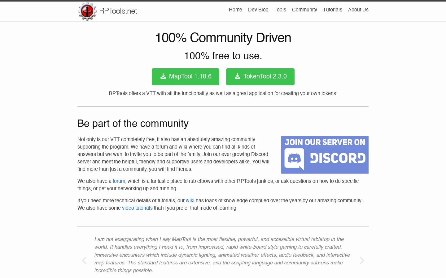Open the Tutorials navigation menu
Image resolution: width=446 pixels, height=278 pixels.
click(333, 10)
